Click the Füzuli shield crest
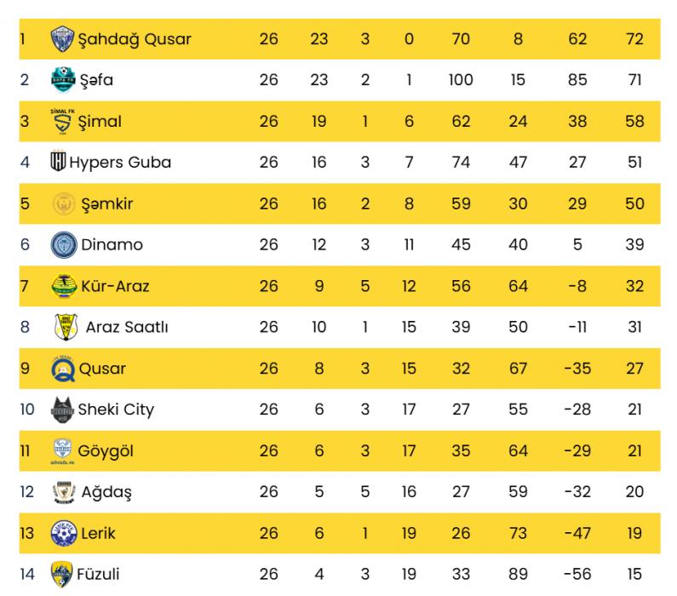The width and height of the screenshot is (677, 596). point(61,575)
